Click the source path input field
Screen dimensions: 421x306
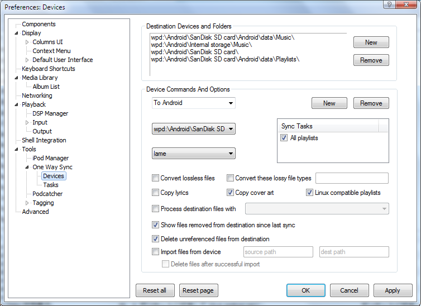pos(278,252)
